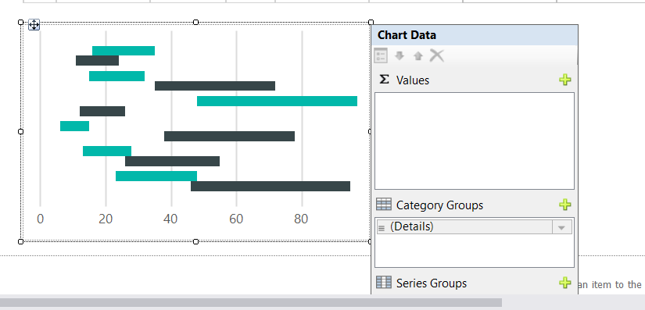Click the chart move handle icon
Screen dimensions: 645x310
[x=34, y=25]
